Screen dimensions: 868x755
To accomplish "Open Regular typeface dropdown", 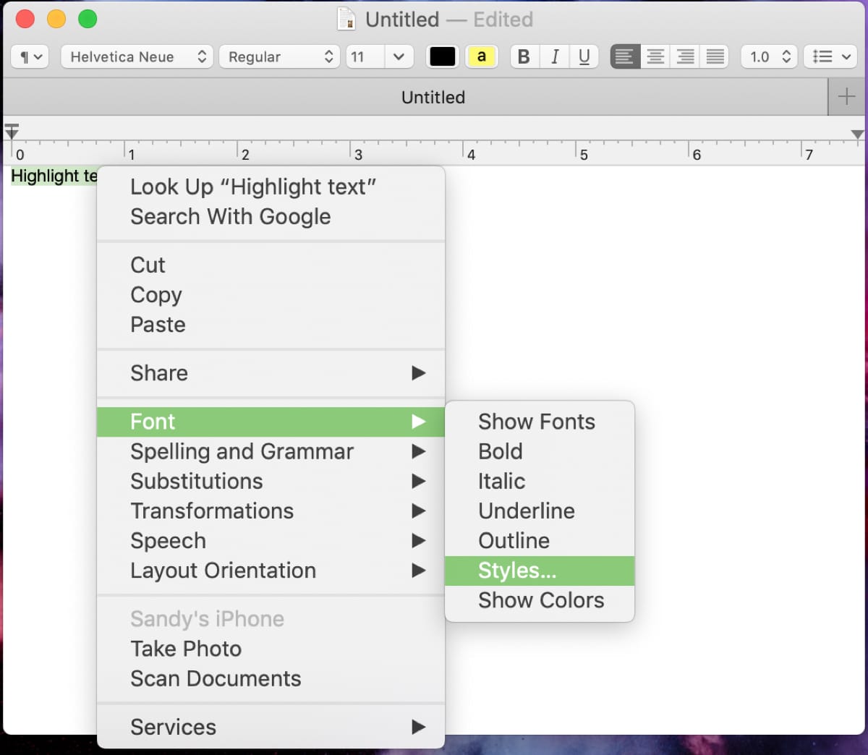I will [x=279, y=56].
